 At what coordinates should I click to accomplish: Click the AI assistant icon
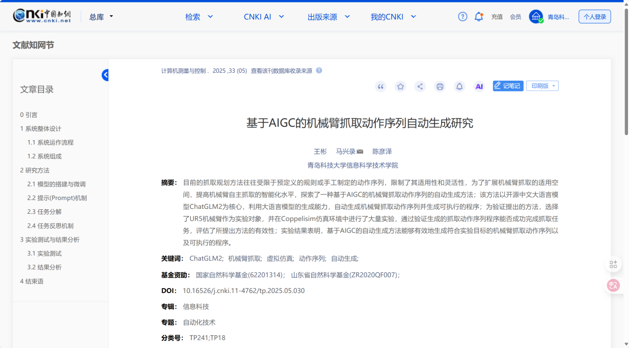(479, 87)
